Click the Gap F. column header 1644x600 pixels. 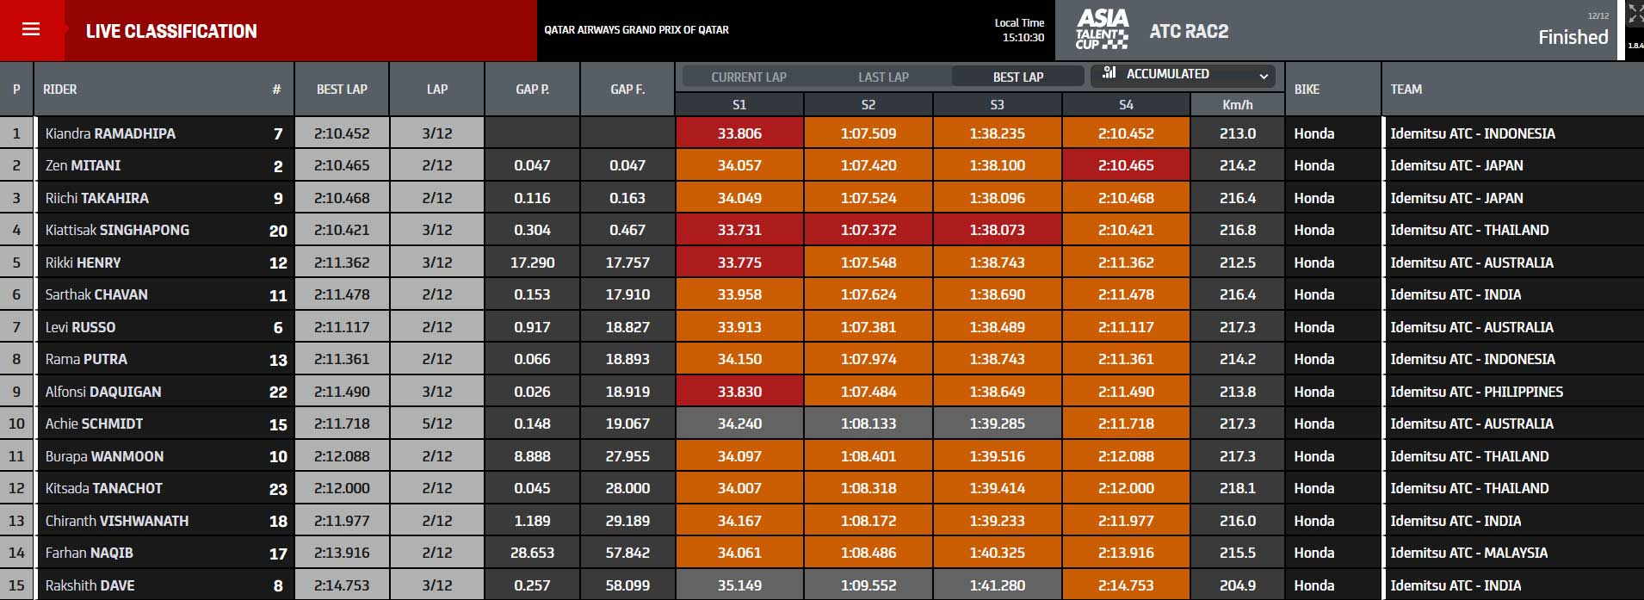click(x=627, y=90)
